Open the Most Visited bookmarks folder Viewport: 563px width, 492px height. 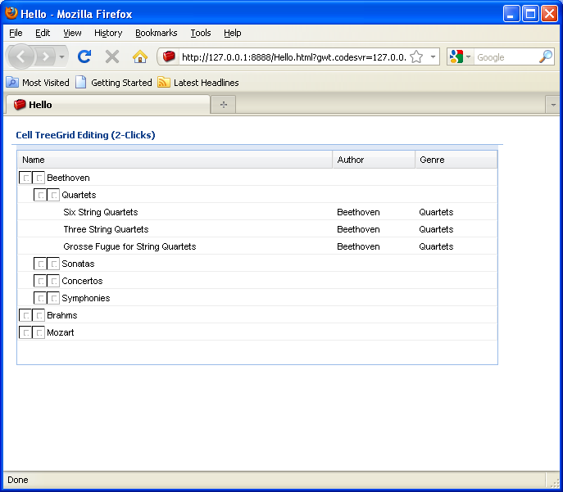(x=38, y=83)
